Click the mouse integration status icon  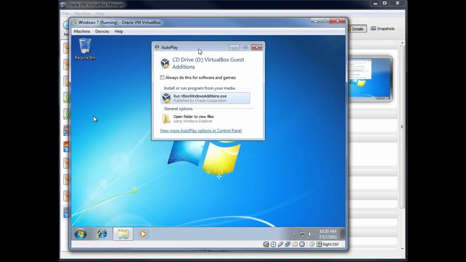(x=312, y=244)
